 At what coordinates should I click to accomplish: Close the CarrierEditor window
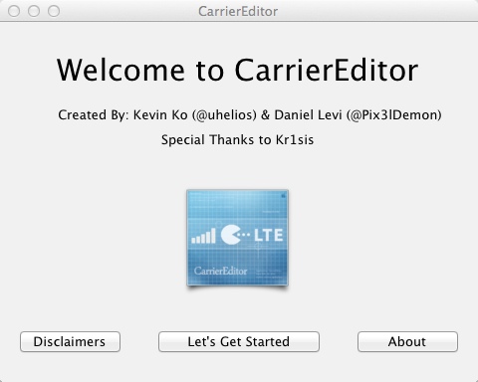[14, 11]
